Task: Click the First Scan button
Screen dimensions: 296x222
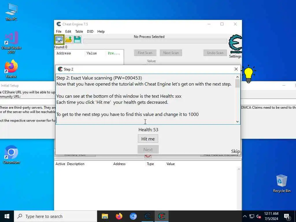Action: pyautogui.click(x=145, y=53)
